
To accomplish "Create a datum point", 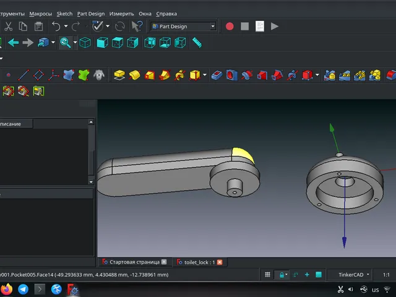I will (x=9, y=75).
